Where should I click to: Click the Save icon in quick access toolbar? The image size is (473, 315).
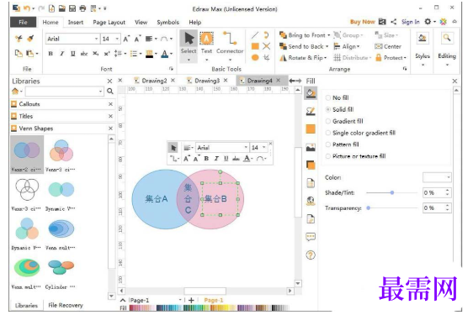pos(72,8)
